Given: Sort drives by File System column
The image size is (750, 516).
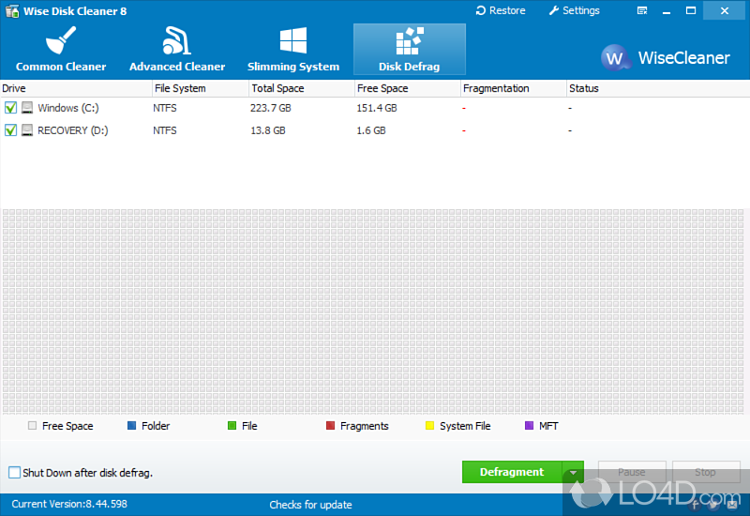Looking at the screenshot, I should (x=181, y=88).
